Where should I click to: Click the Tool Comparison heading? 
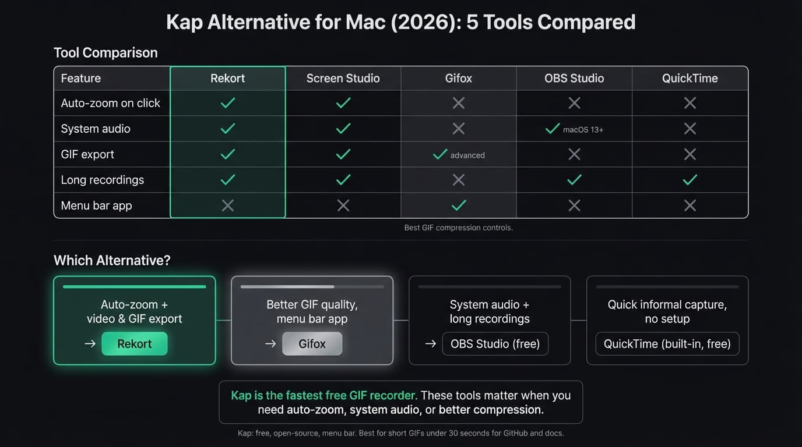[105, 52]
